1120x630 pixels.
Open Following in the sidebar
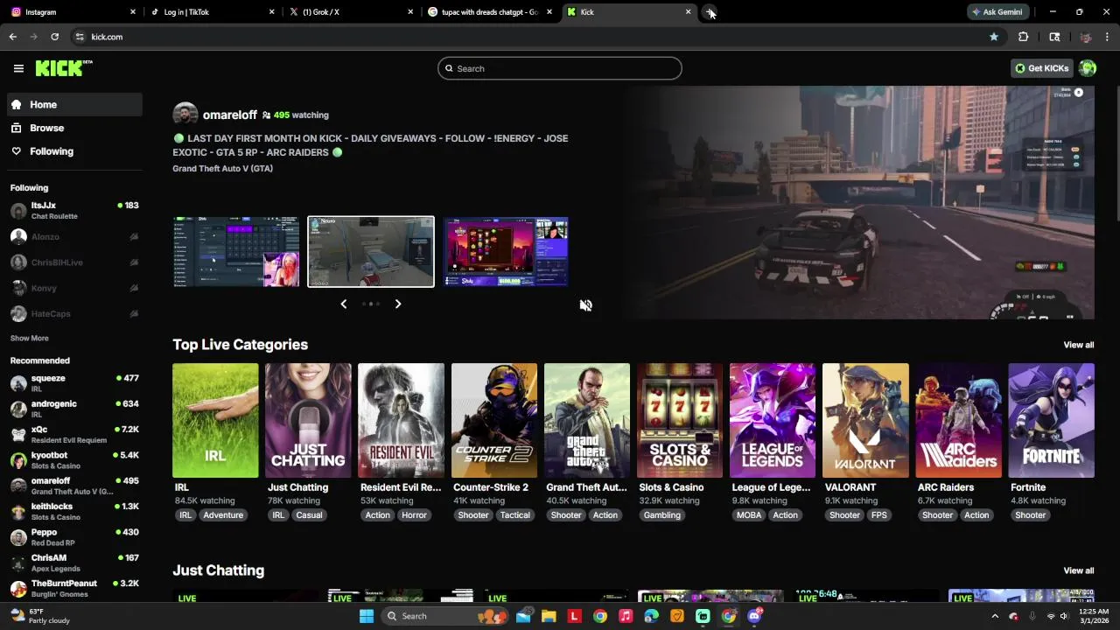74,151
